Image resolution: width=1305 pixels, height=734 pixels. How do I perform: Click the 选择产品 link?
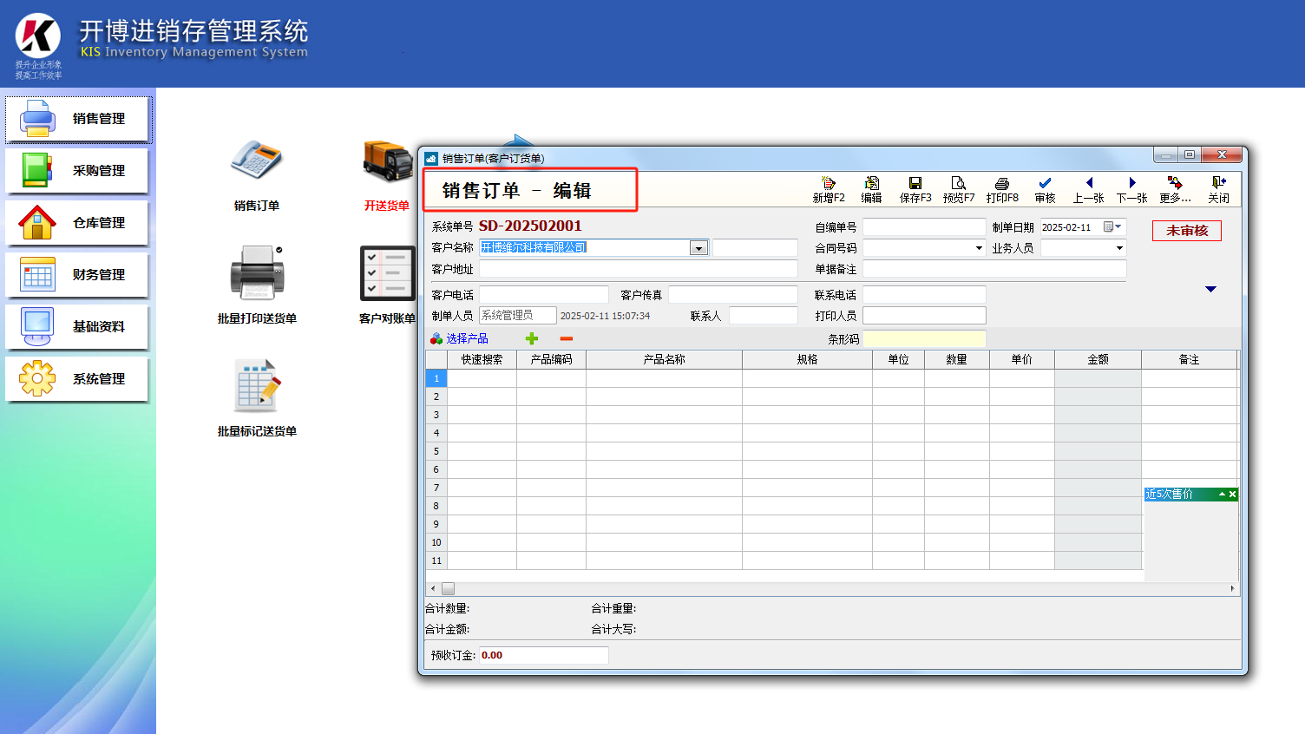click(x=467, y=338)
